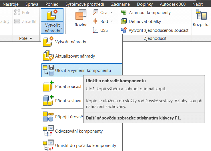
Task: Choose Přidat sestavu menu item
Action: point(62,101)
